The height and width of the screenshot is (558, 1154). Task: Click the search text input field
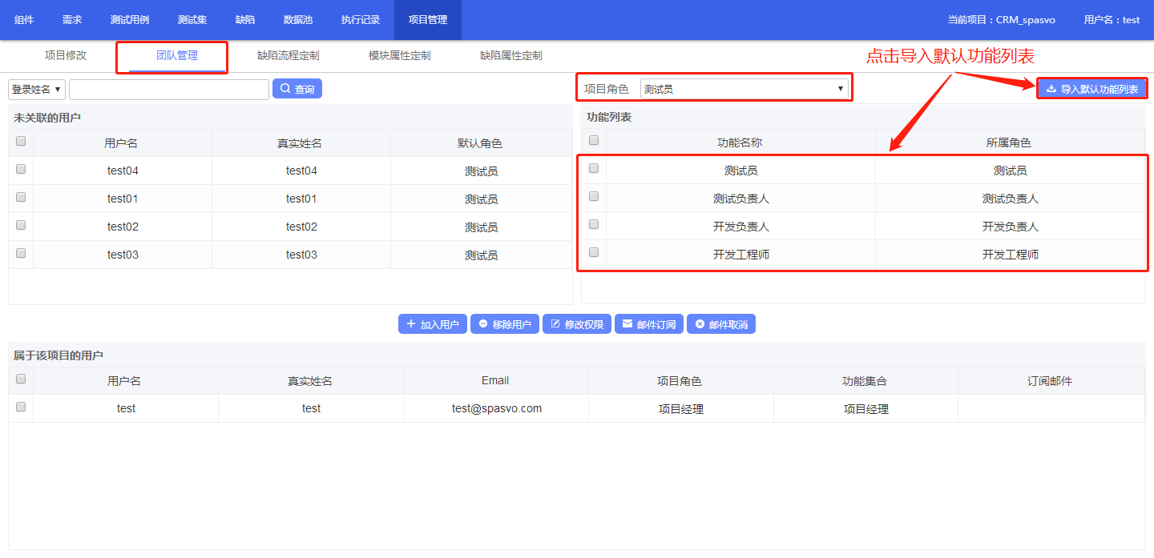[x=169, y=89]
